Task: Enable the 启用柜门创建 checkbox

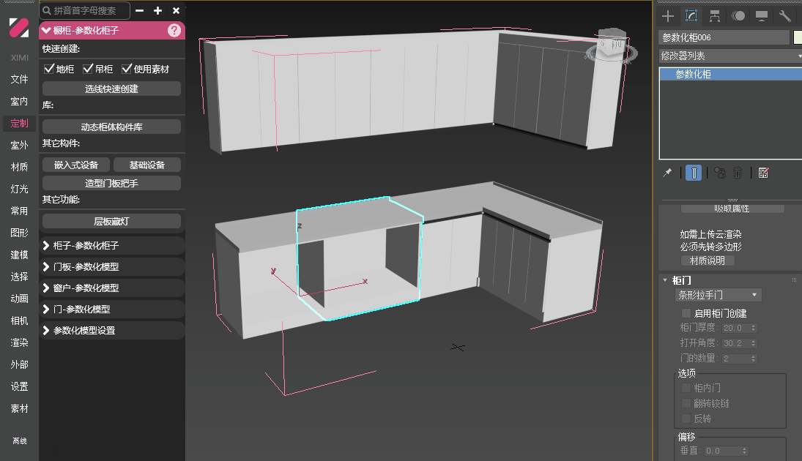Action: [x=686, y=312]
